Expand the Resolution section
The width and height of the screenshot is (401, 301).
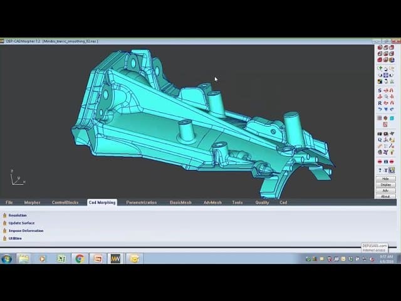click(x=17, y=215)
